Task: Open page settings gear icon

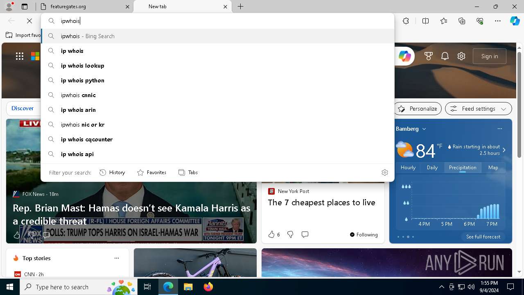Action: click(461, 56)
